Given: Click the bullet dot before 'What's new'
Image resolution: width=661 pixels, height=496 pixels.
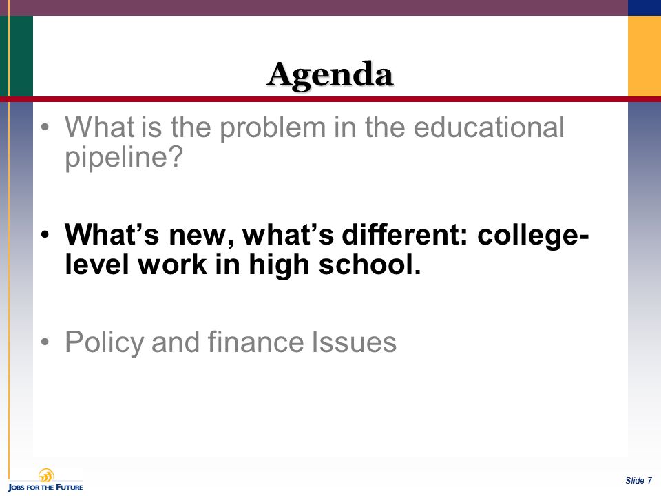Looking at the screenshot, I should click(x=45, y=234).
